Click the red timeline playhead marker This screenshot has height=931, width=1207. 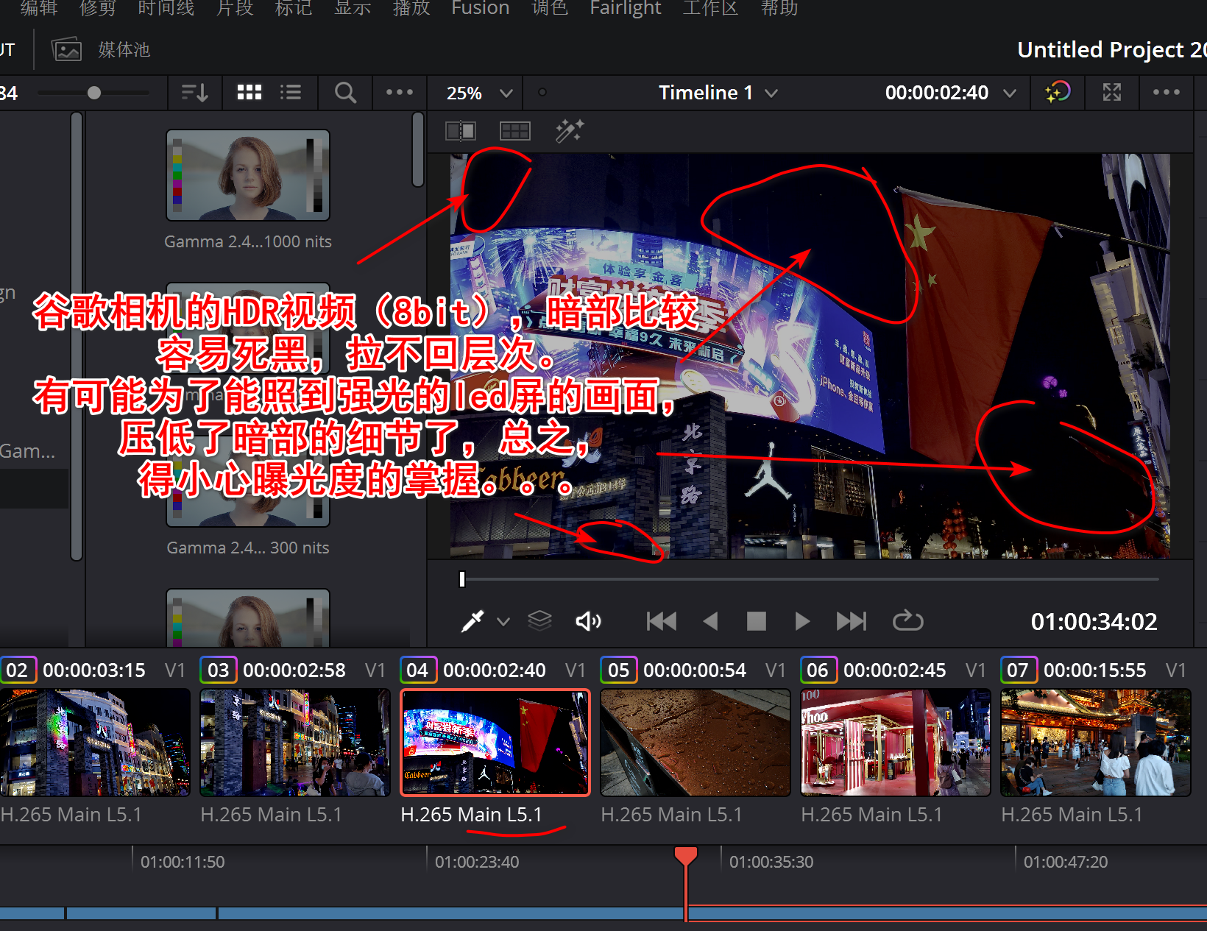686,856
